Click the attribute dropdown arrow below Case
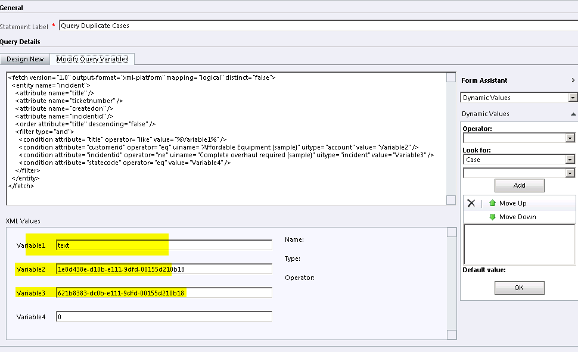 (x=571, y=172)
